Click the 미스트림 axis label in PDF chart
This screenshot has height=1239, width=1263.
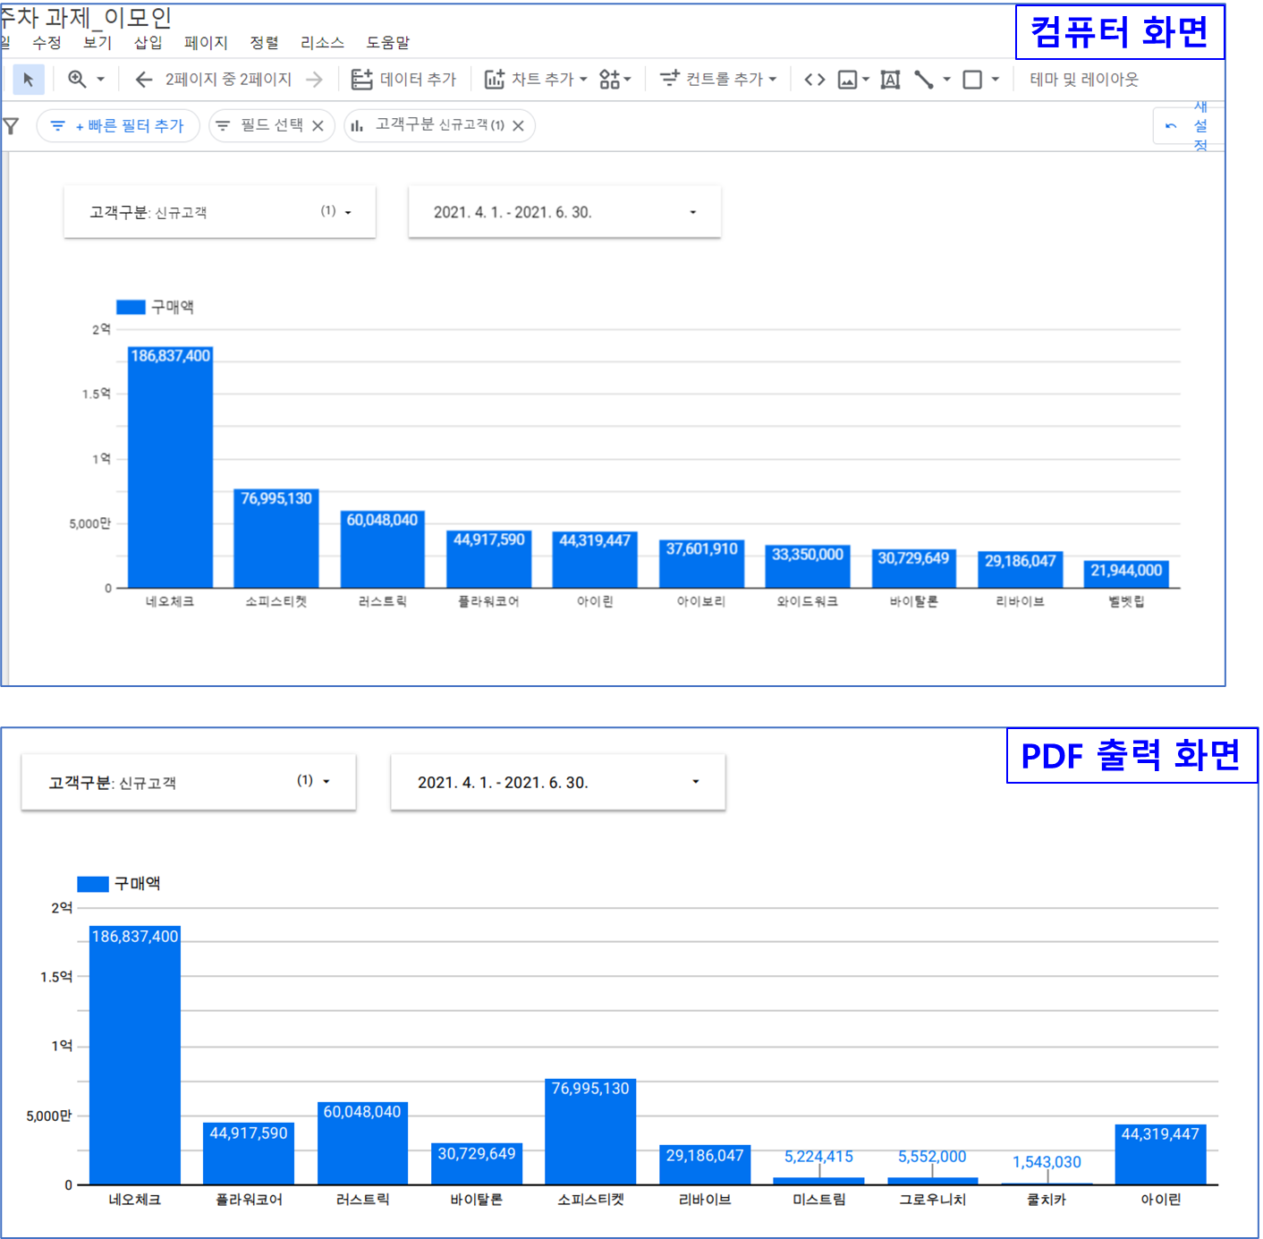818,1200
